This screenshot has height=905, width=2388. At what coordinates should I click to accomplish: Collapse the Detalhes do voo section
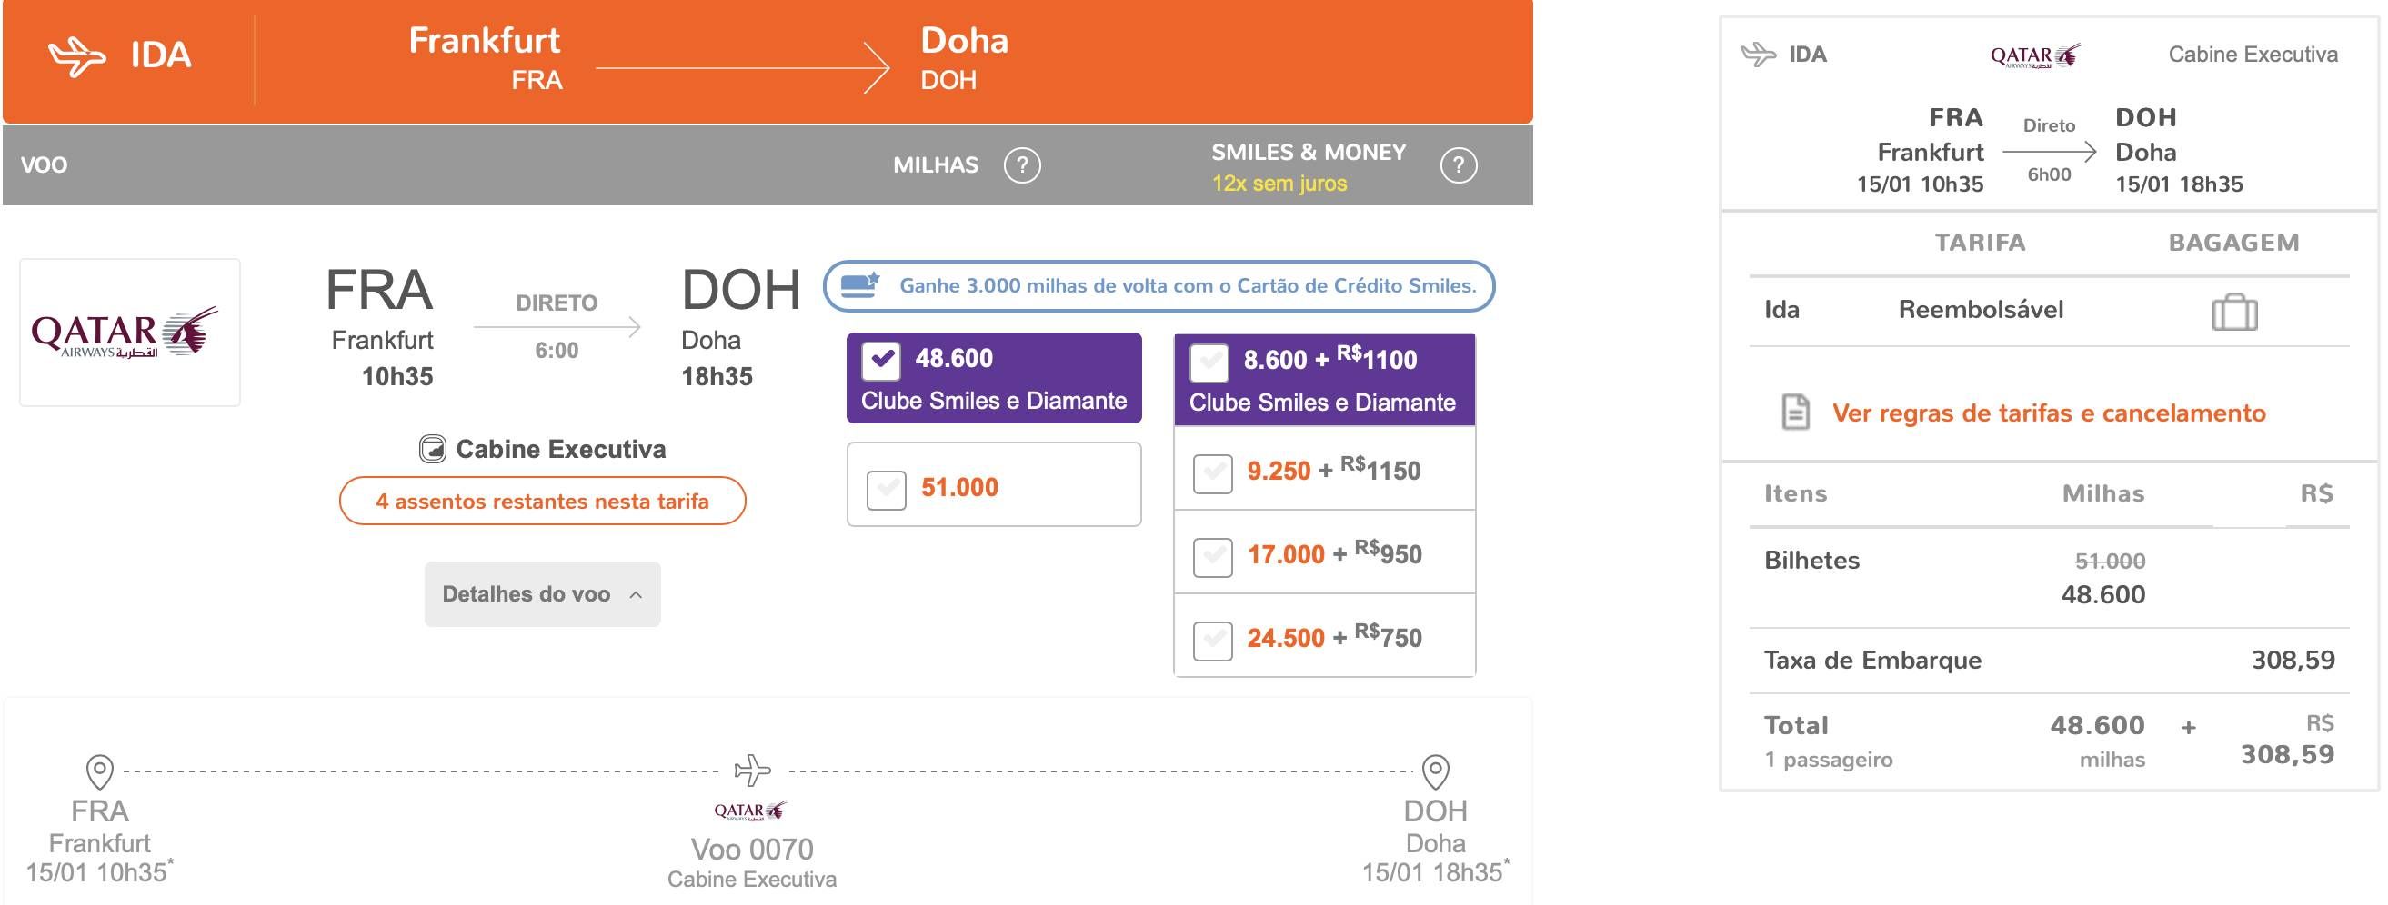(x=542, y=593)
